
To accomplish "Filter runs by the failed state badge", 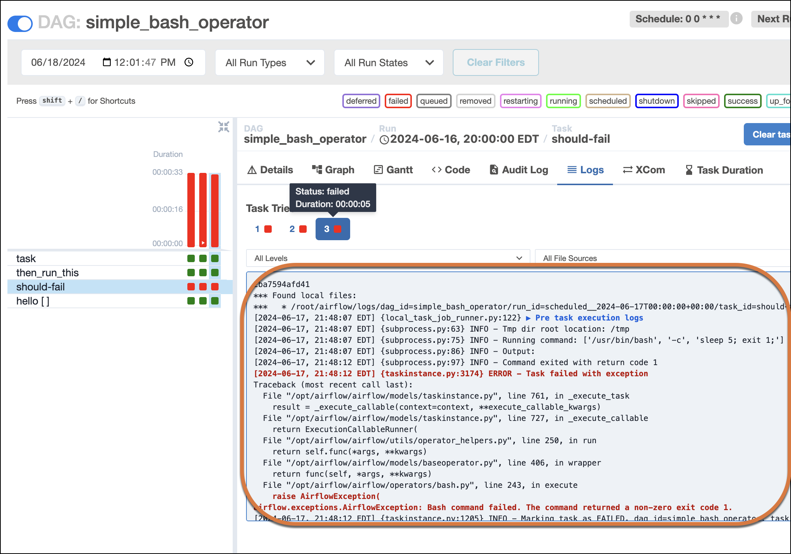I will tap(398, 101).
